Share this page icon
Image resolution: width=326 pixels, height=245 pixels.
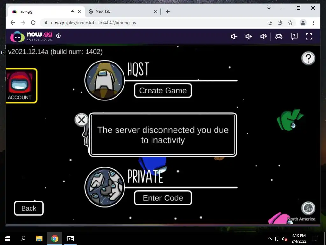(280, 23)
